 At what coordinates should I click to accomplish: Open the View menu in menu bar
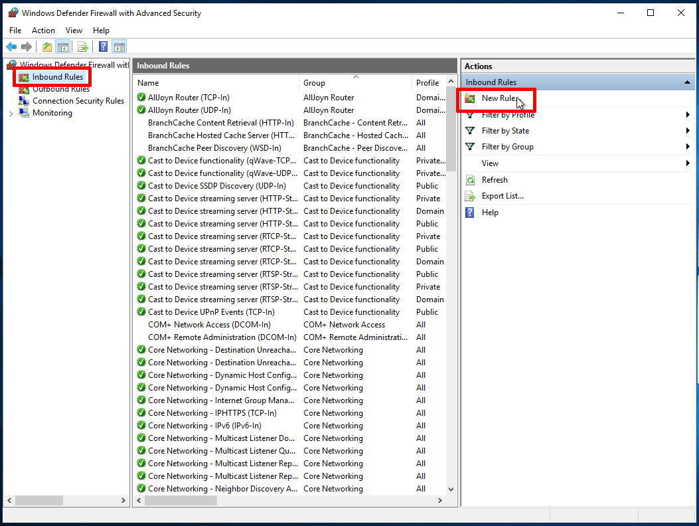pos(74,31)
